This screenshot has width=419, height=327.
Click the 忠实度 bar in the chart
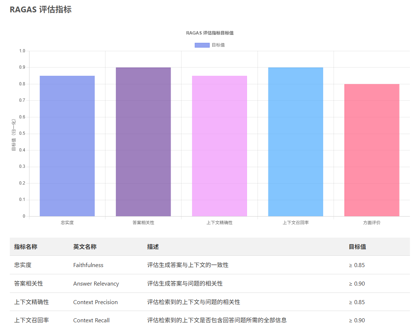pos(67,146)
